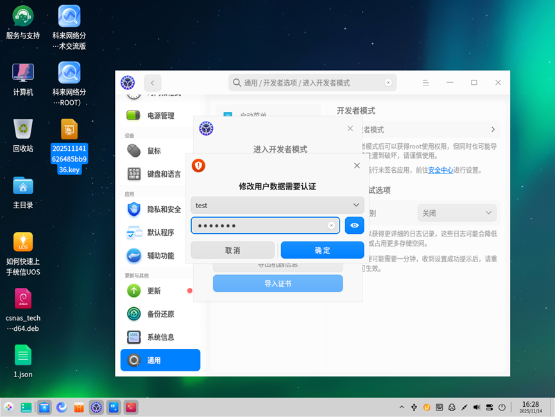
Task: Toggle password visibility with the eye icon
Action: (x=354, y=226)
